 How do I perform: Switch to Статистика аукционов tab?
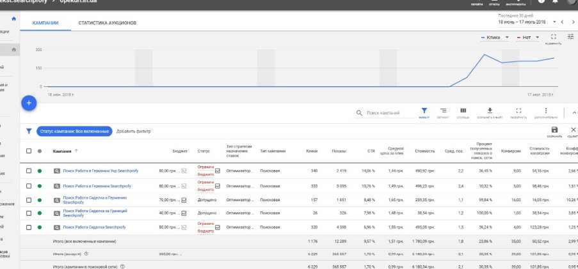point(108,23)
